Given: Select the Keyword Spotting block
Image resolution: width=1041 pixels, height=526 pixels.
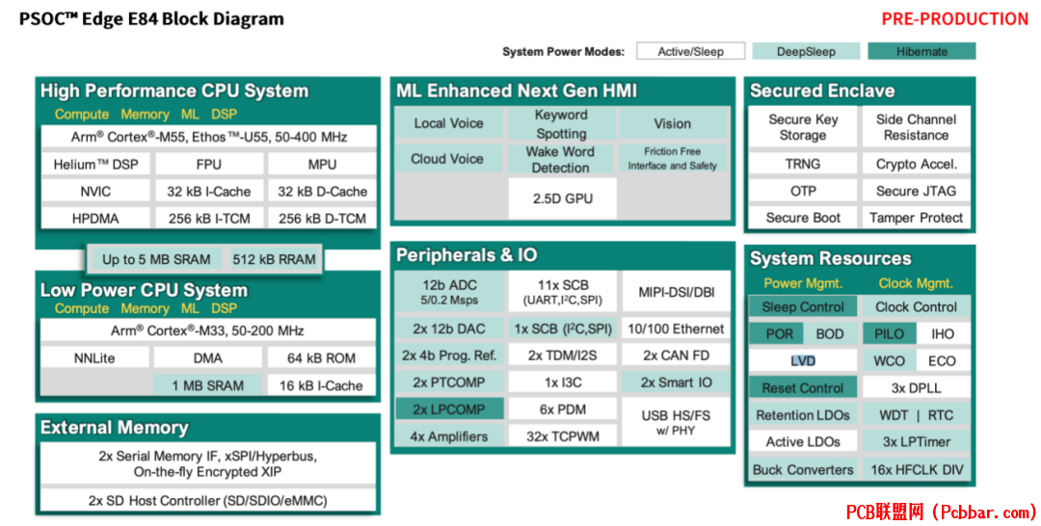Looking at the screenshot, I should pyautogui.click(x=562, y=123).
